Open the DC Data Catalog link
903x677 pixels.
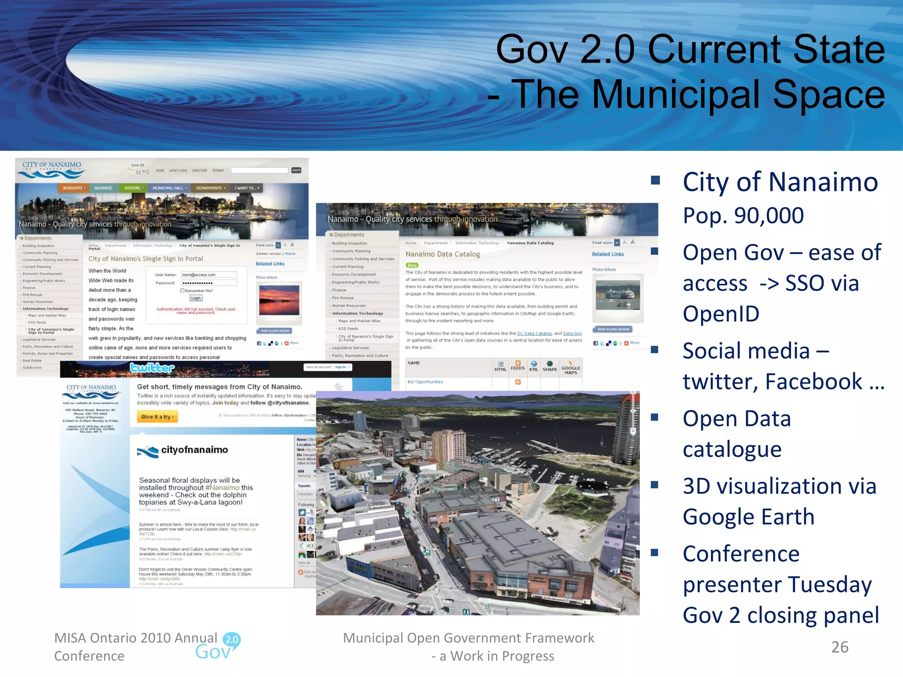point(534,334)
